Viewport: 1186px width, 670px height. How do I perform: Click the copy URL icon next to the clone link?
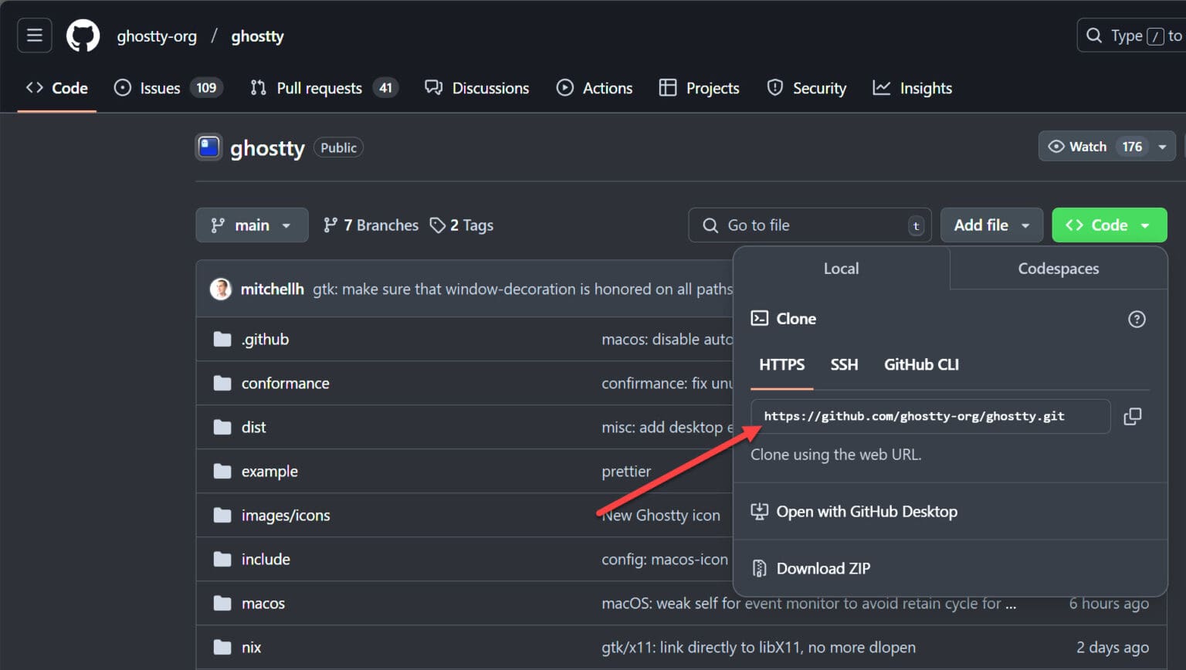point(1133,416)
